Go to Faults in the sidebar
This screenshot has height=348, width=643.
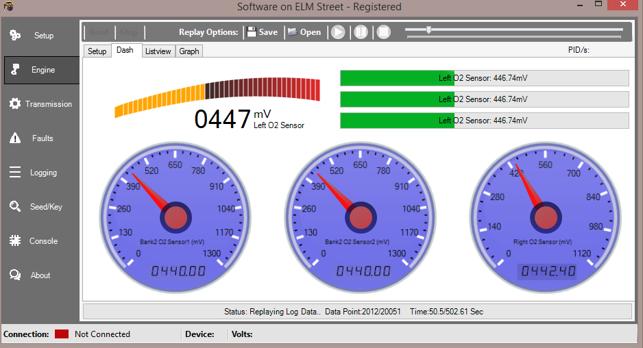click(x=43, y=138)
